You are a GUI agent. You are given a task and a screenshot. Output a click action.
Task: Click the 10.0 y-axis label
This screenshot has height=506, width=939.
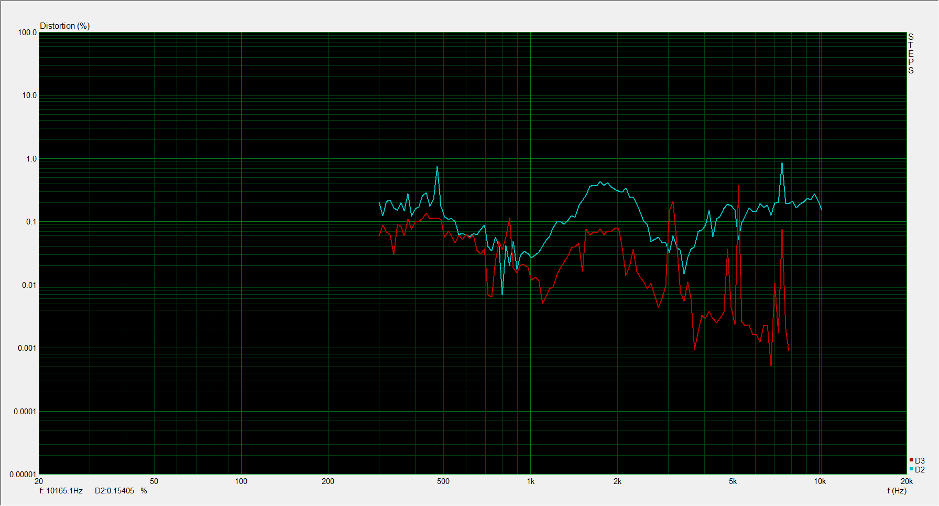coord(29,95)
